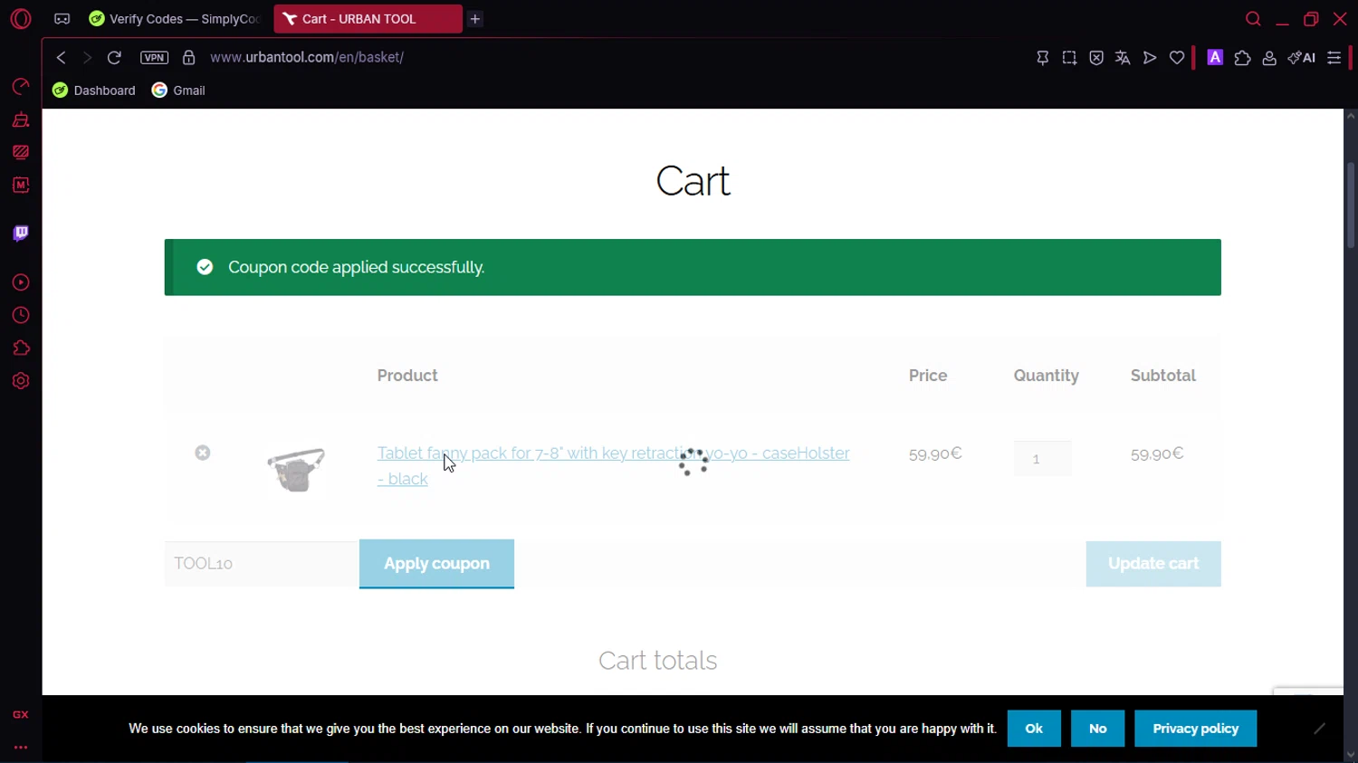Open the workspaces icon beside the tabs
This screenshot has height=763, width=1358.
(x=62, y=19)
